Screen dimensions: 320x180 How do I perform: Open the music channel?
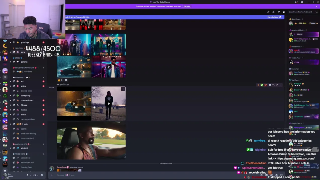click(28, 114)
